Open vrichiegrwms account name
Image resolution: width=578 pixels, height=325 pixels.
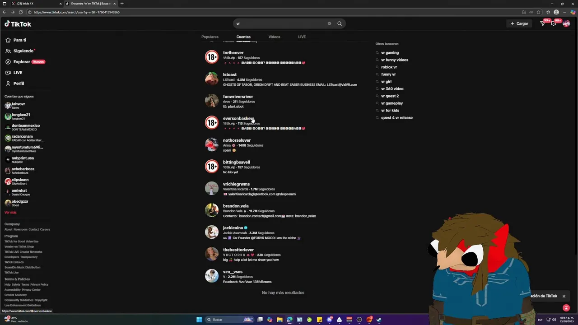click(236, 184)
